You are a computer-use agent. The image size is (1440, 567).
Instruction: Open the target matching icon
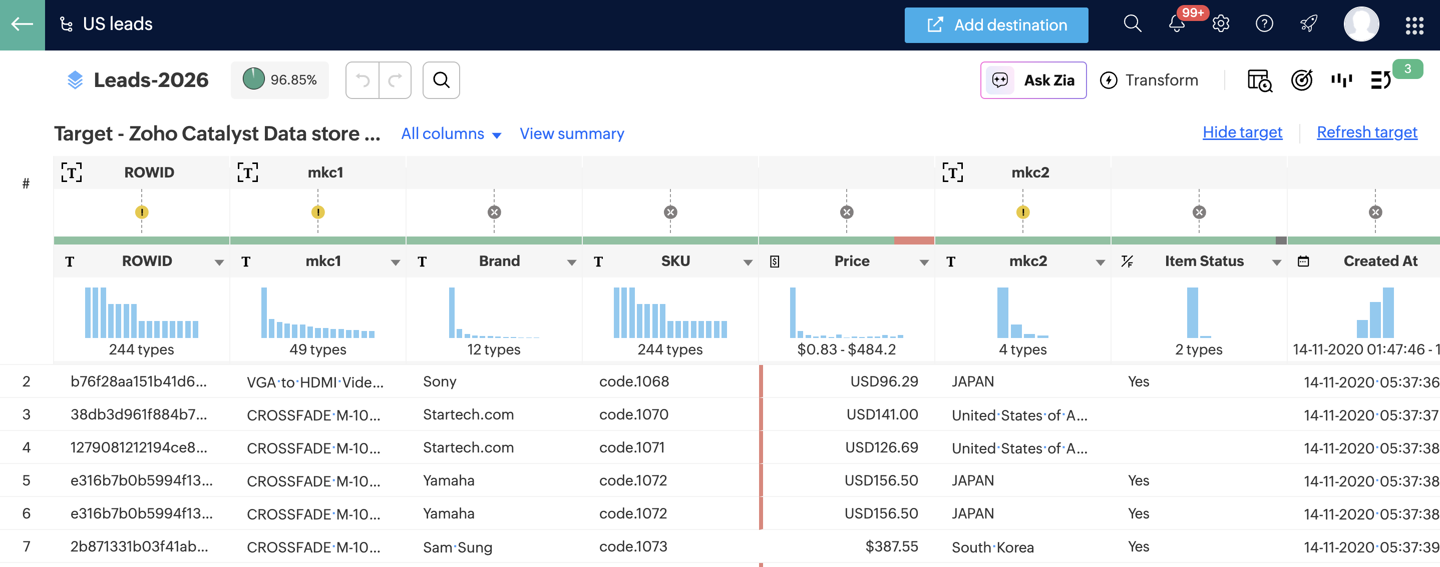click(1301, 80)
